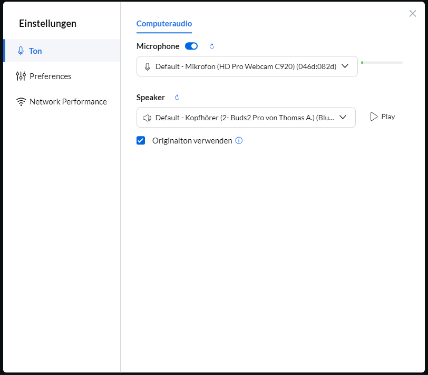The image size is (428, 375).
Task: Open the Preferences settings section
Action: click(51, 76)
